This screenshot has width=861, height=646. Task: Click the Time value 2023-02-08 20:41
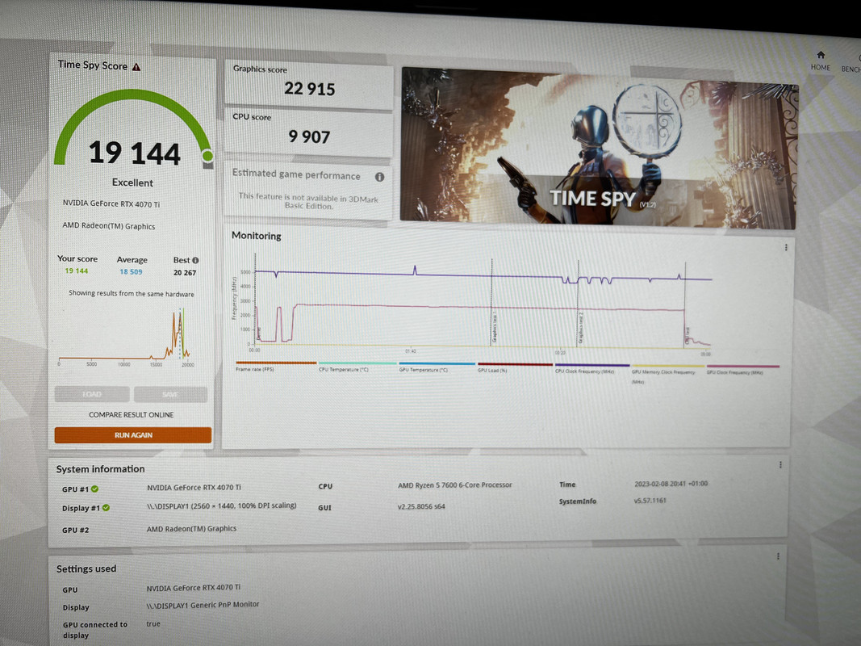(671, 484)
